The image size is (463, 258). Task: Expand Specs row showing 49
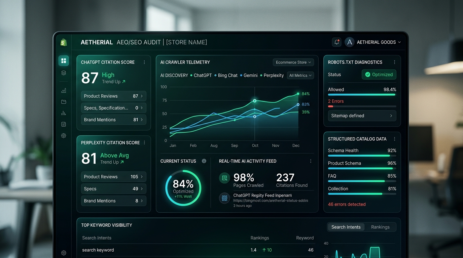pyautogui.click(x=114, y=189)
